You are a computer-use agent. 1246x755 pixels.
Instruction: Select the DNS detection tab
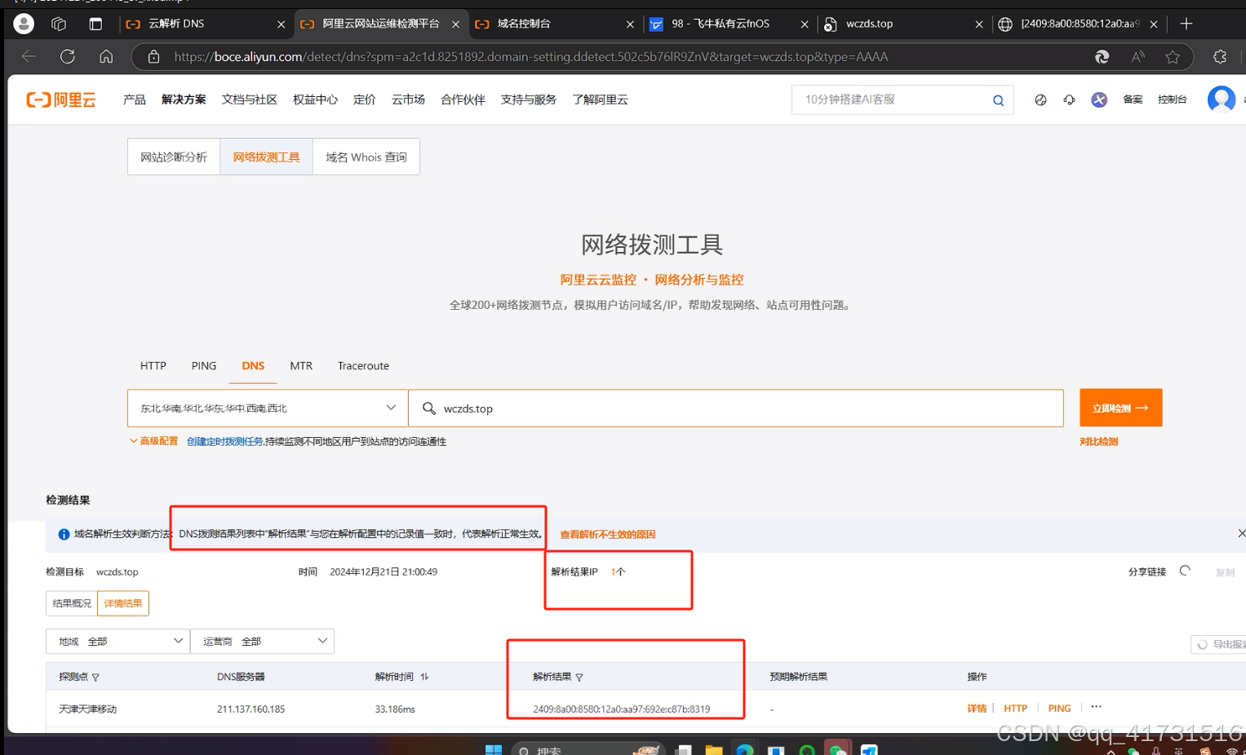pyautogui.click(x=253, y=366)
